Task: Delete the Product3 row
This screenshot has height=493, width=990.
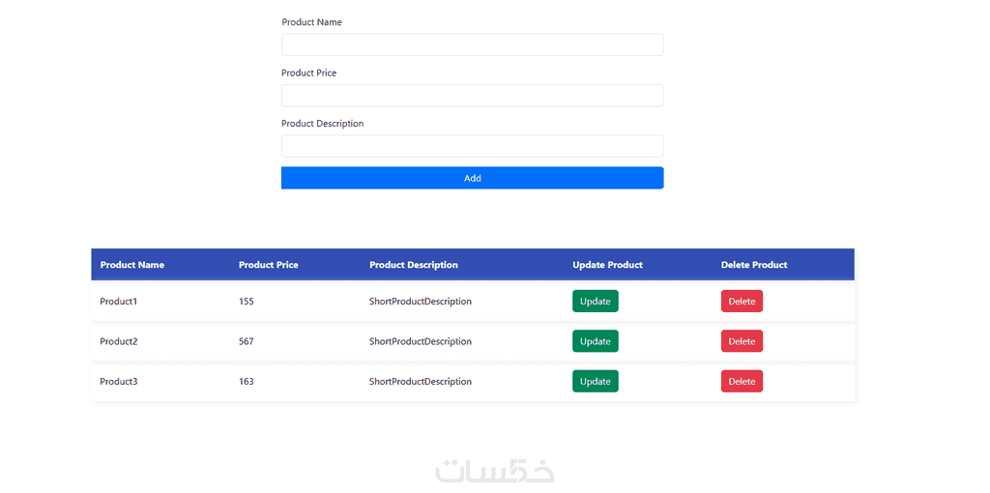Action: click(x=742, y=381)
